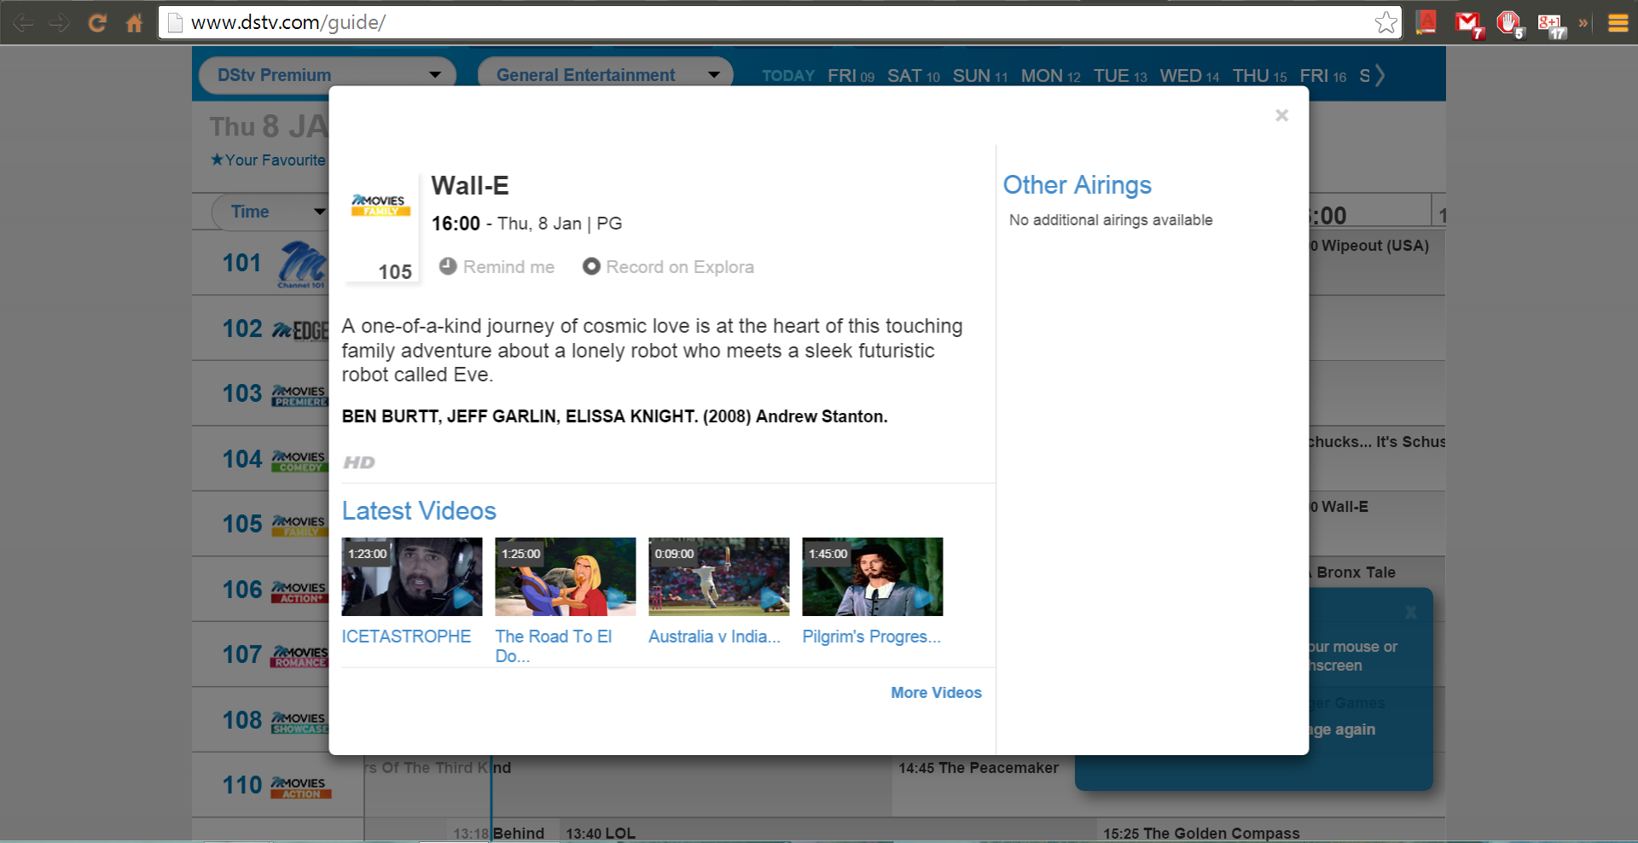Play the ICETASTROPHE video thumbnail

[x=412, y=577]
